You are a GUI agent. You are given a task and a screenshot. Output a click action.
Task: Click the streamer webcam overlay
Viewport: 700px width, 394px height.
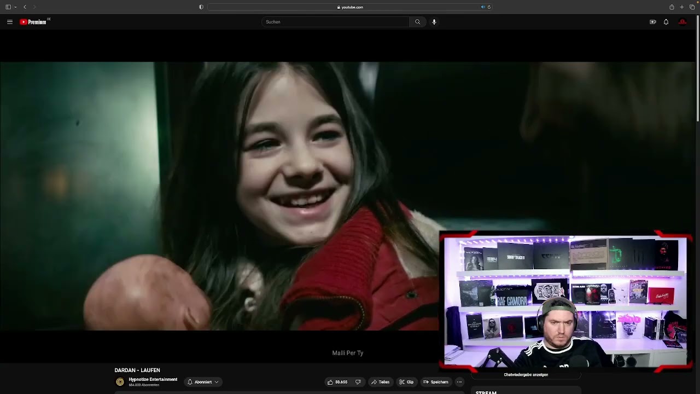pos(565,300)
